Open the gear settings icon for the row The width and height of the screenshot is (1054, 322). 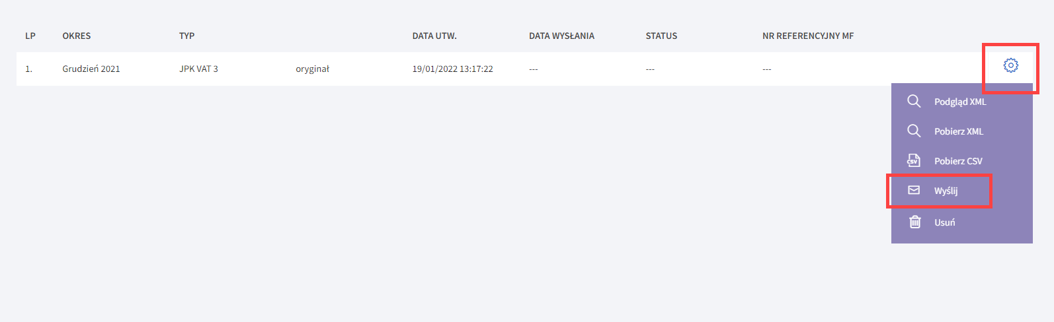pos(1010,65)
